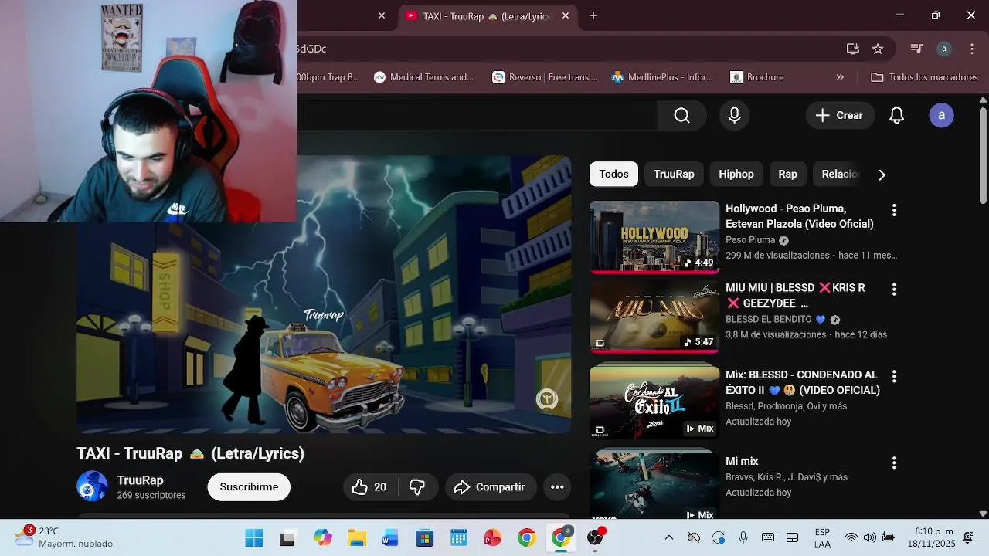Image resolution: width=989 pixels, height=556 pixels.
Task: Open Brochure bookmark
Action: tap(757, 77)
